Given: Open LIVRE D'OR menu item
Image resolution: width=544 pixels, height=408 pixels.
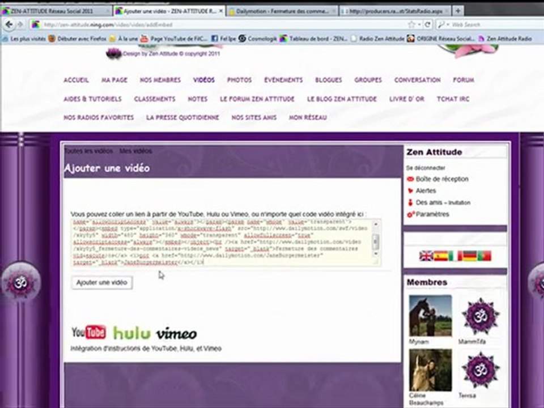Looking at the screenshot, I should pos(407,99).
